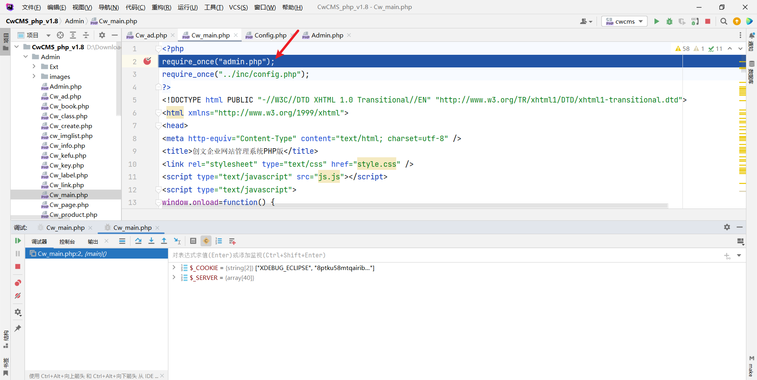The image size is (757, 380).
Task: Stop the debug session with red square
Action: click(18, 267)
